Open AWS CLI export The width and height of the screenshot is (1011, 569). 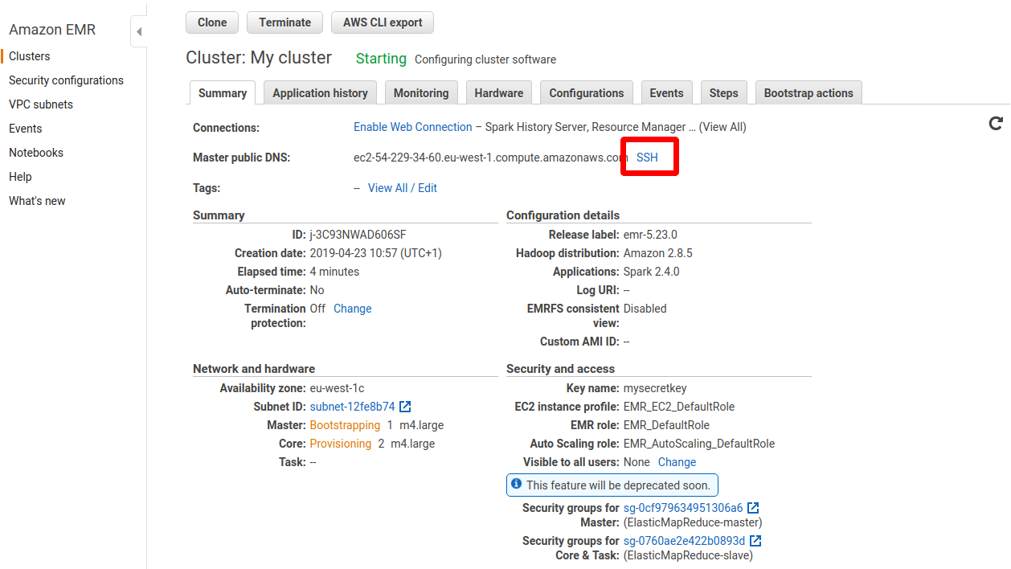pos(383,23)
